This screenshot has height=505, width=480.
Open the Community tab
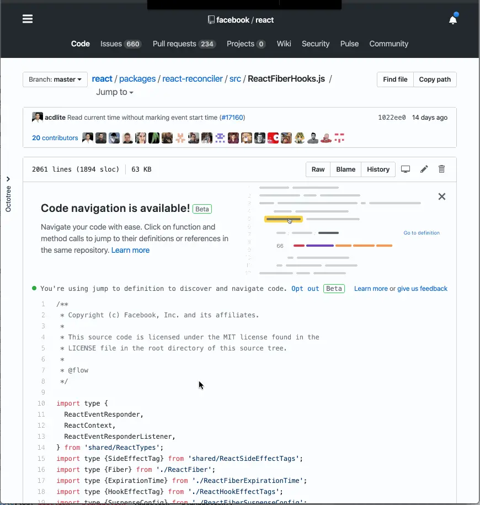(x=388, y=44)
